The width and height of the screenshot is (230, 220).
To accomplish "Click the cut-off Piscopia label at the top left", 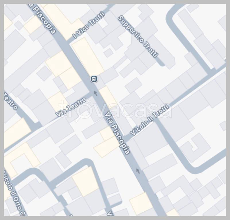I will 42,19.
